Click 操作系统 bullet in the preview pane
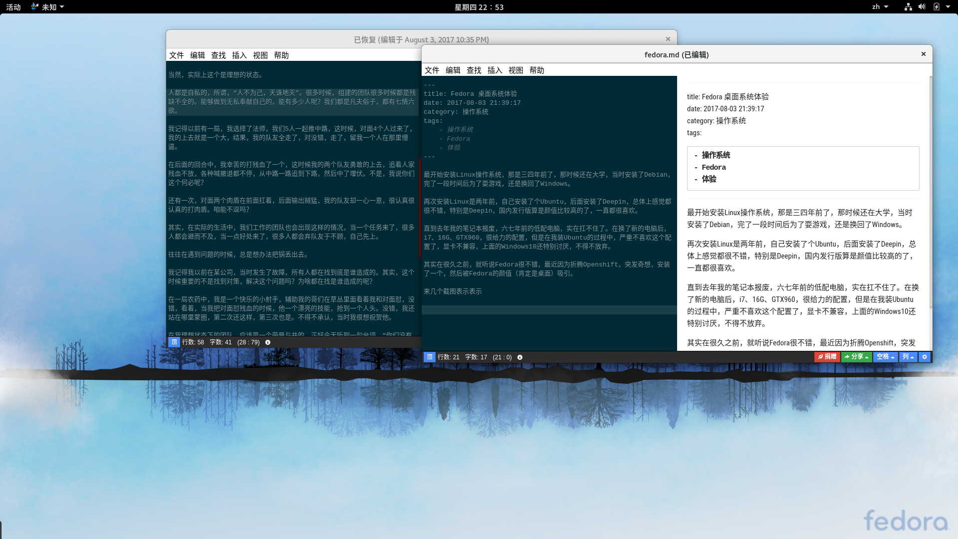This screenshot has height=539, width=958. tap(716, 155)
